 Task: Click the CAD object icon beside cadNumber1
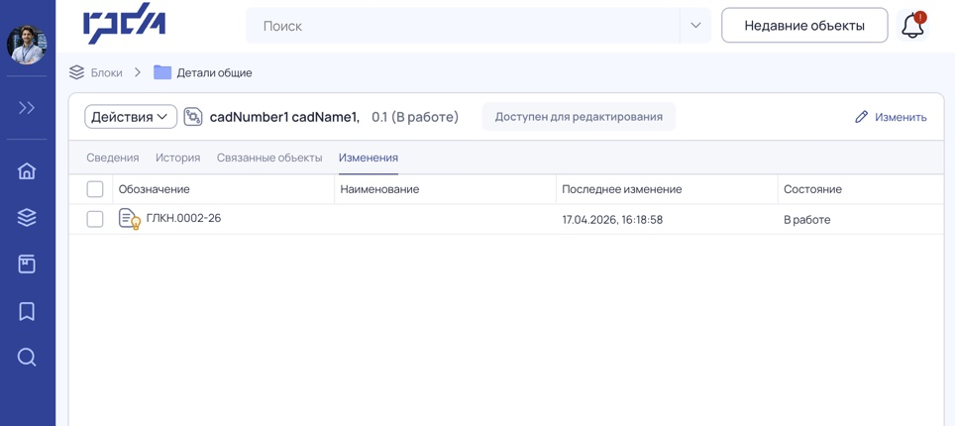(193, 116)
